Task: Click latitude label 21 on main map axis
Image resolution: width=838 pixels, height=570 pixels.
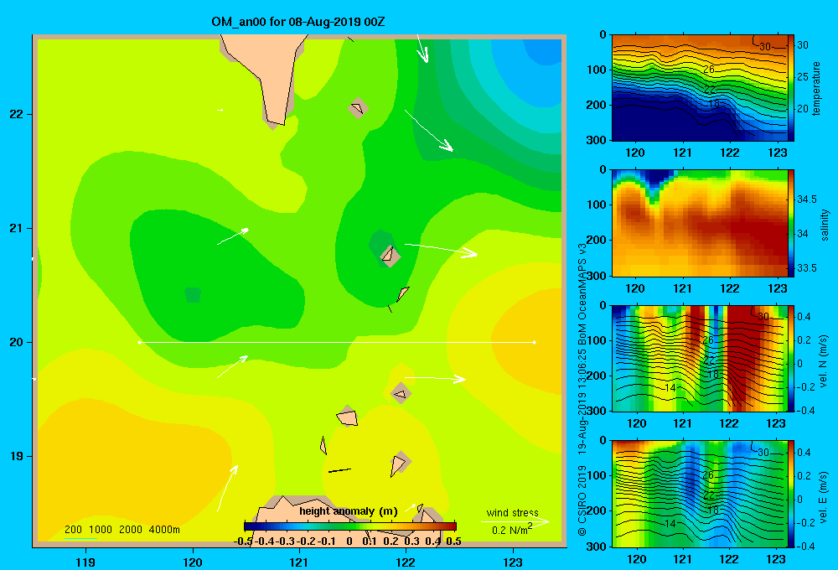Action: click(17, 228)
